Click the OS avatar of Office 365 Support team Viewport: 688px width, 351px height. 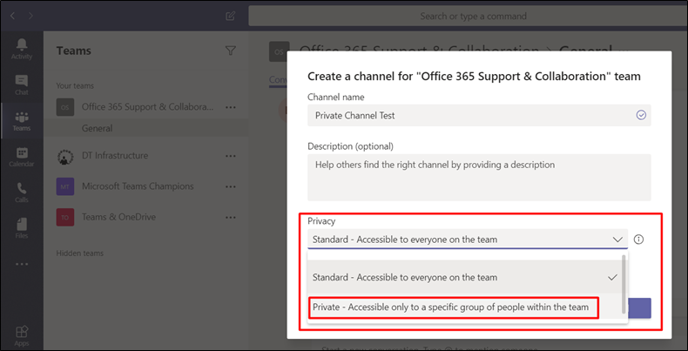(x=65, y=107)
